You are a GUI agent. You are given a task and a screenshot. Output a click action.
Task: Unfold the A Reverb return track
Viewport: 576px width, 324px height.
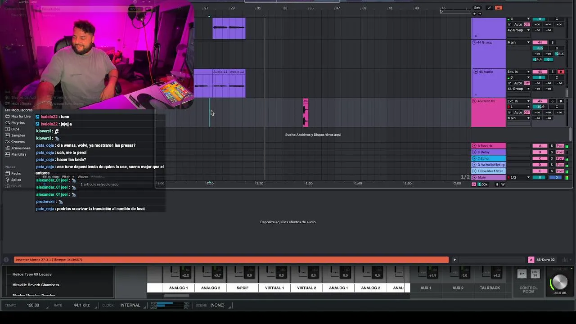(474, 146)
